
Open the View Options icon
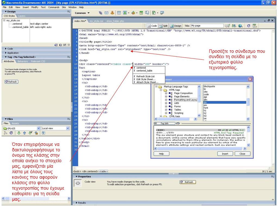pos(255,26)
